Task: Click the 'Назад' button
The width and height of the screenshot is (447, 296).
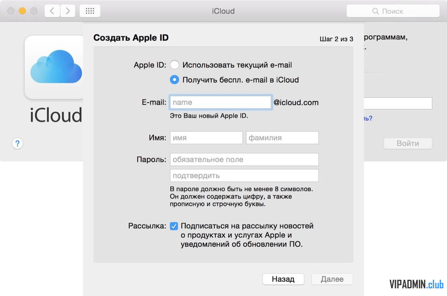Action: coord(283,279)
